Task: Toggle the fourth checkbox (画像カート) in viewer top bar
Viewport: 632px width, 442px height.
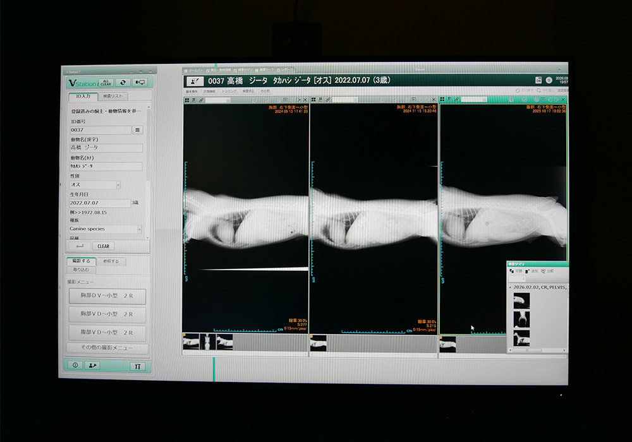Action: (x=257, y=69)
